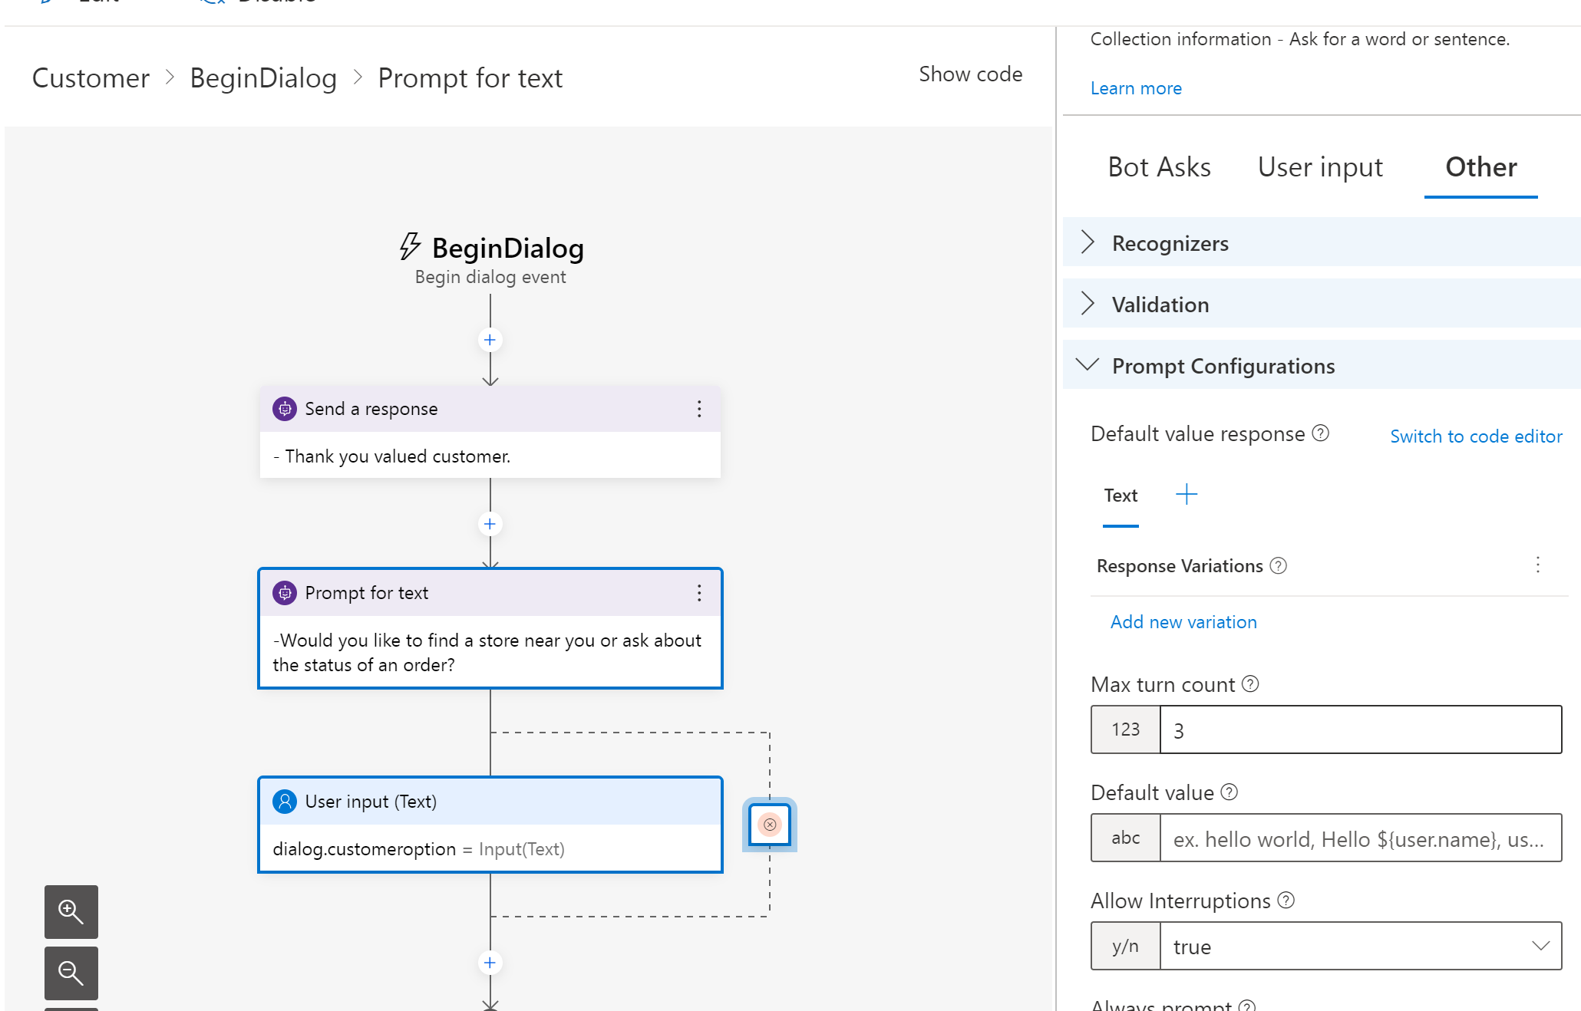The height and width of the screenshot is (1011, 1581).
Task: Switch to the User input tab
Action: [1319, 167]
